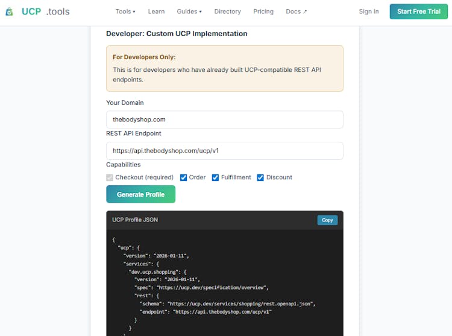The height and width of the screenshot is (336, 452).
Task: Uncheck the Discount capability checkbox
Action: pos(260,177)
